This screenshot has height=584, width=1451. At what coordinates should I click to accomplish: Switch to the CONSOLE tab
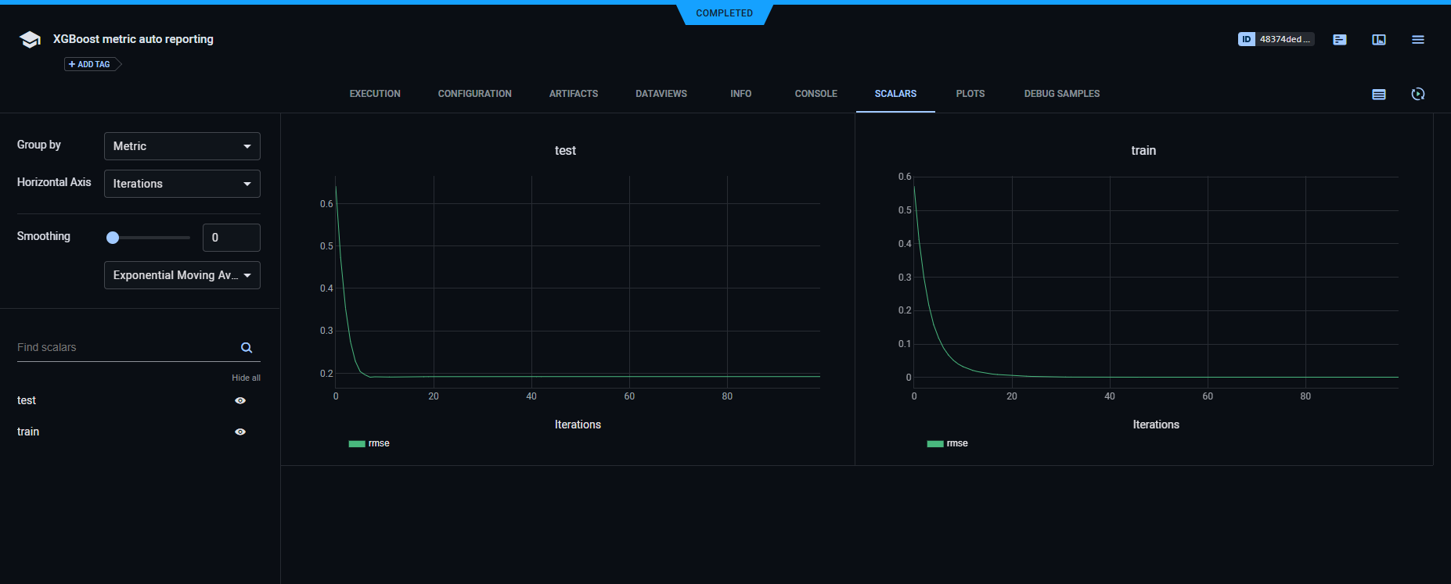pos(816,94)
